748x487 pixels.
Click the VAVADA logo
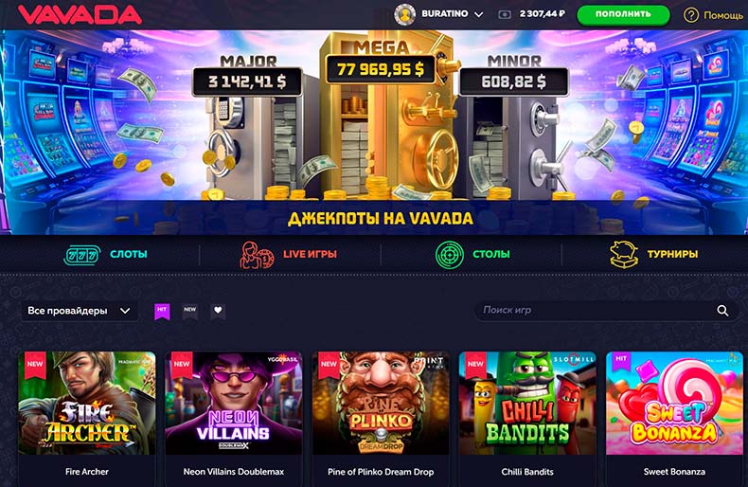[80, 14]
